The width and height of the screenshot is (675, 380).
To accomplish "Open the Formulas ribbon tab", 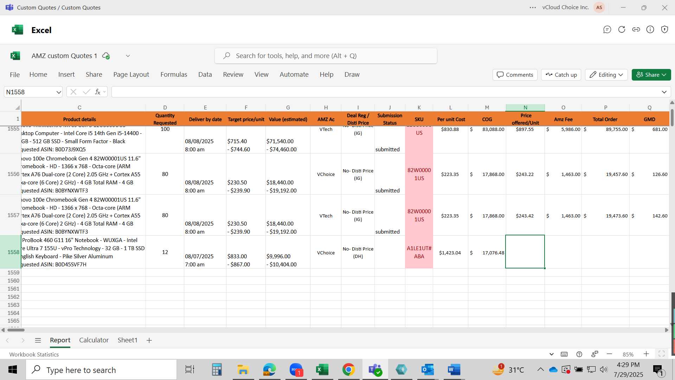I will (174, 75).
